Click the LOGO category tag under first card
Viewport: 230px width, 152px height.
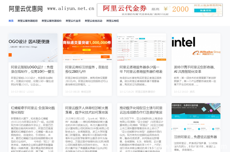30,92
